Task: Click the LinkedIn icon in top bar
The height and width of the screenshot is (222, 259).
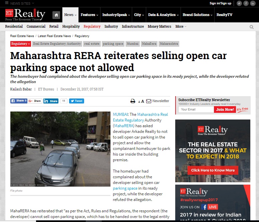Action: (x=253, y=3)
